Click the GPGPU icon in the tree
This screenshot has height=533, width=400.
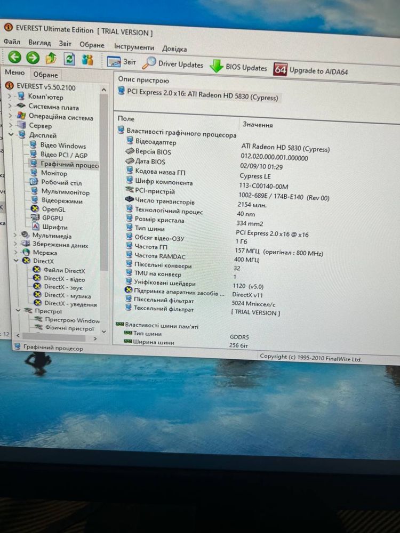(35, 217)
